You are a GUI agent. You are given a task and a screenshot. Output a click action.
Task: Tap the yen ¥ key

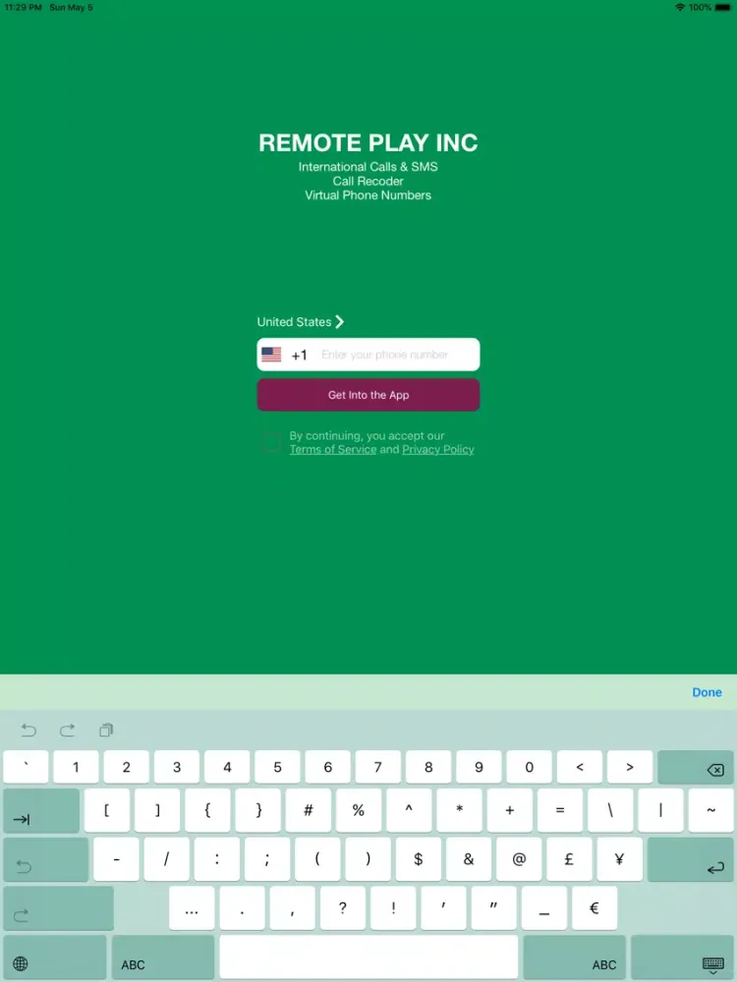[x=619, y=859]
